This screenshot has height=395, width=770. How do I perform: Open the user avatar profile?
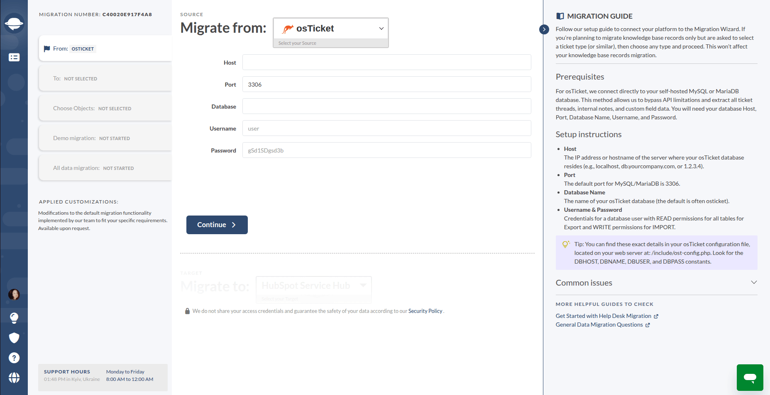[14, 294]
